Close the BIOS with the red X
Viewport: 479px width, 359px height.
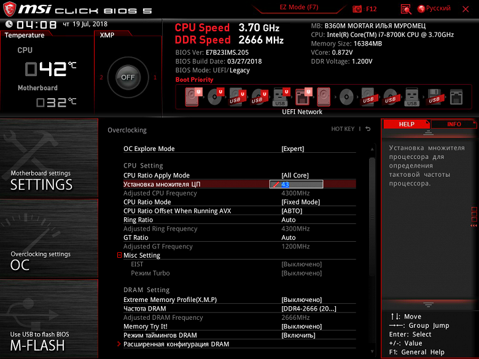click(465, 9)
